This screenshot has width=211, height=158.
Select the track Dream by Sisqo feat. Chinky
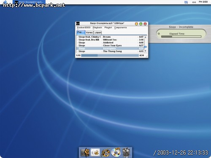coord(110,37)
